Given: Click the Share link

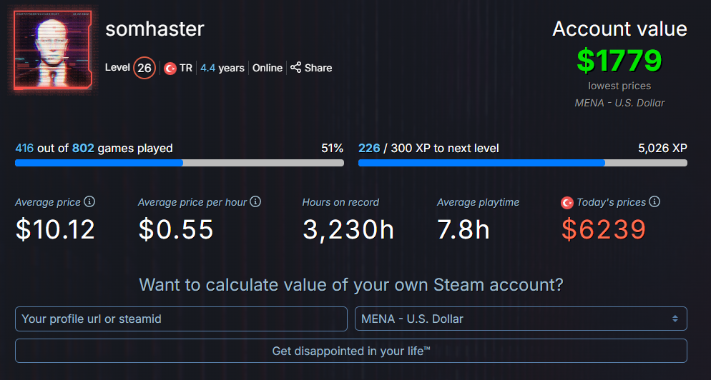Looking at the screenshot, I should coord(318,68).
